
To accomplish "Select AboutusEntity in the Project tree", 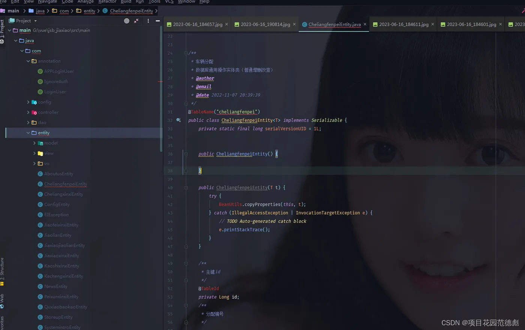I will pyautogui.click(x=58, y=174).
